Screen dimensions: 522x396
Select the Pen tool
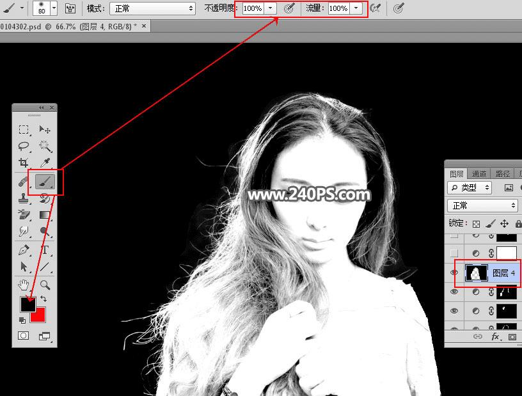point(24,249)
